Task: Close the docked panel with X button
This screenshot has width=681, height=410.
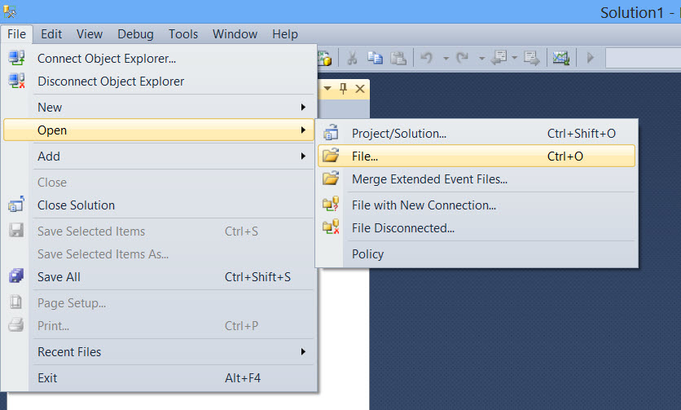Action: (359, 88)
